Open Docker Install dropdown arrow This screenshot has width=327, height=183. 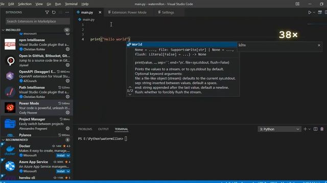point(68,156)
